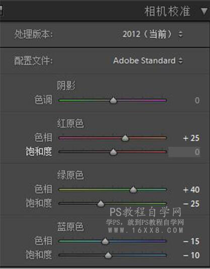
Task: Click the 相机校准 panel title
Action: (167, 11)
